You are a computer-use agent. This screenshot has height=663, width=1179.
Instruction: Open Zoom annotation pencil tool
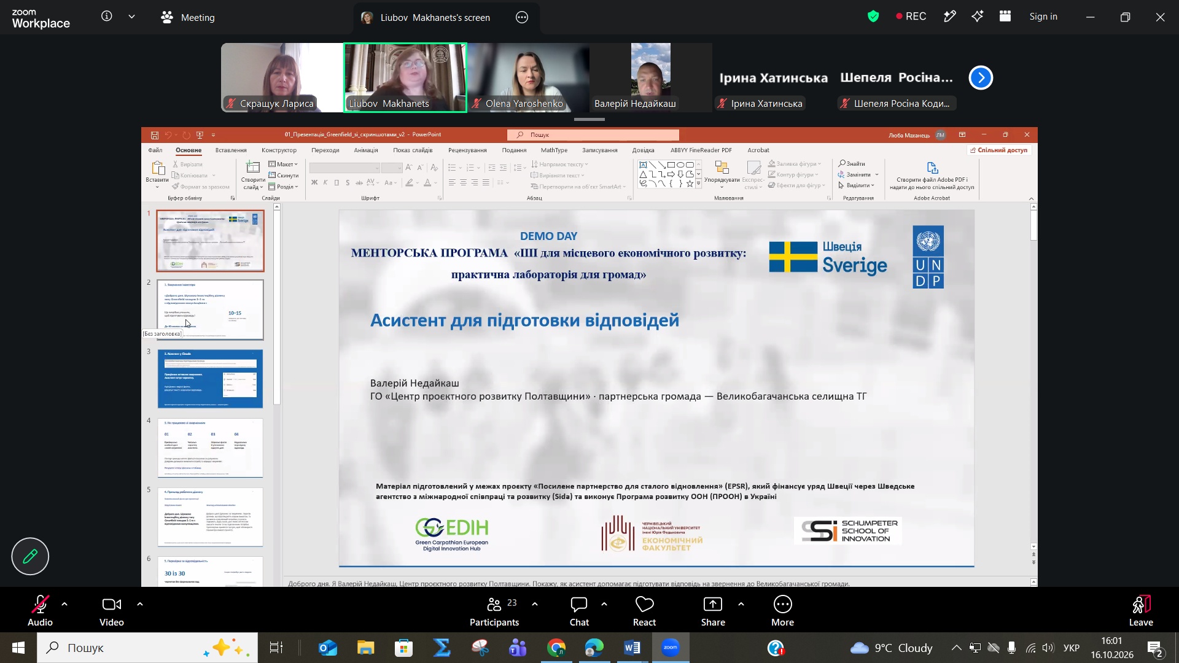pyautogui.click(x=950, y=17)
